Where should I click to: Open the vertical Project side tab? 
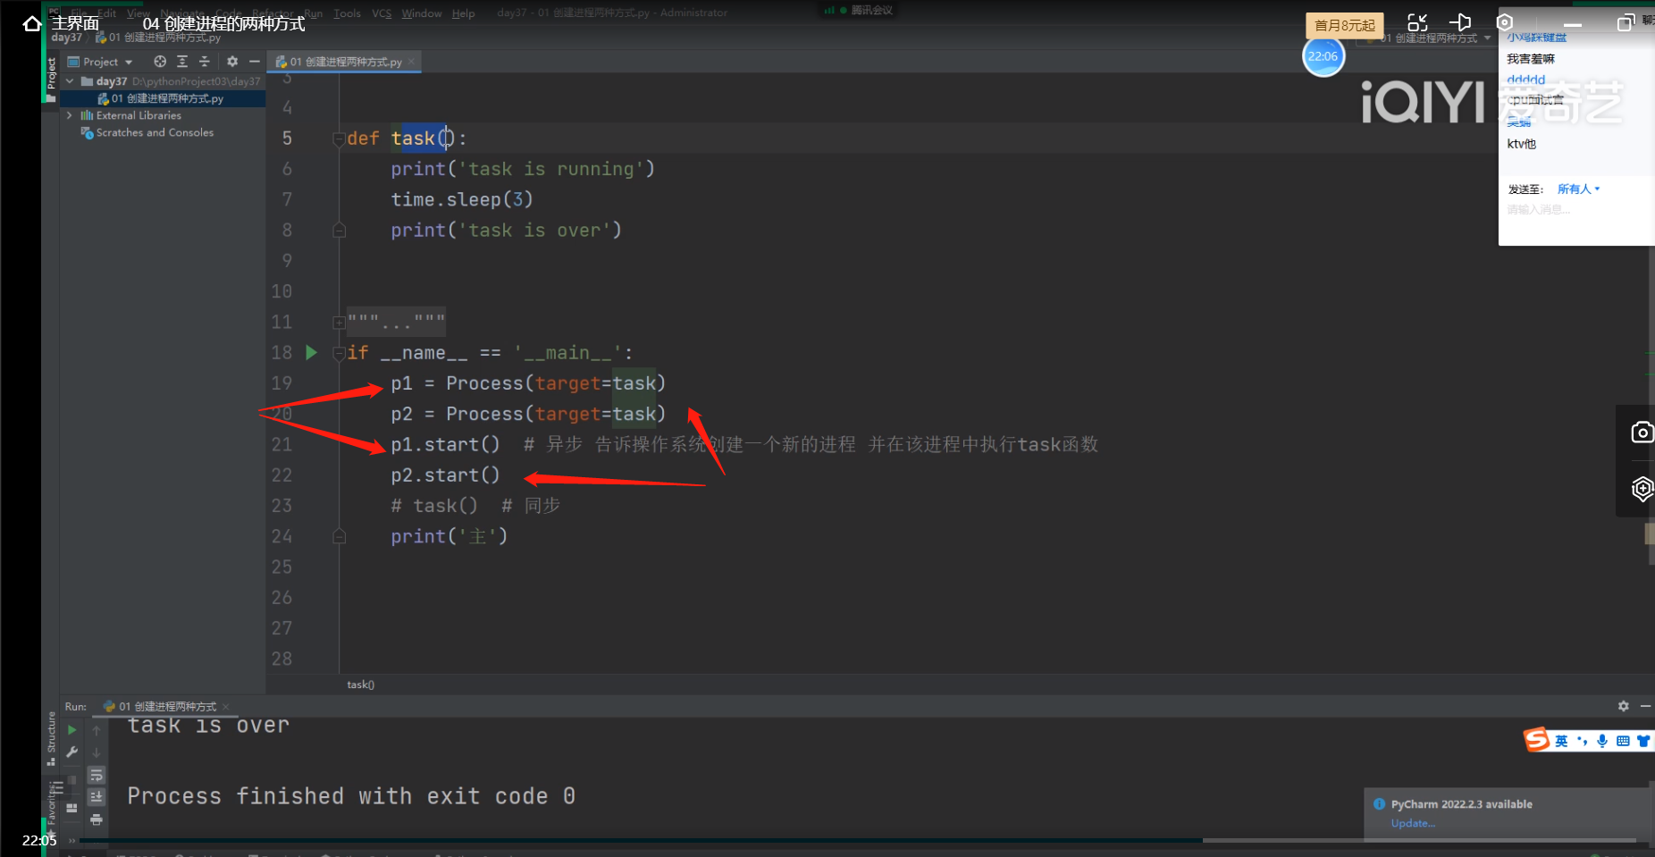[x=51, y=79]
